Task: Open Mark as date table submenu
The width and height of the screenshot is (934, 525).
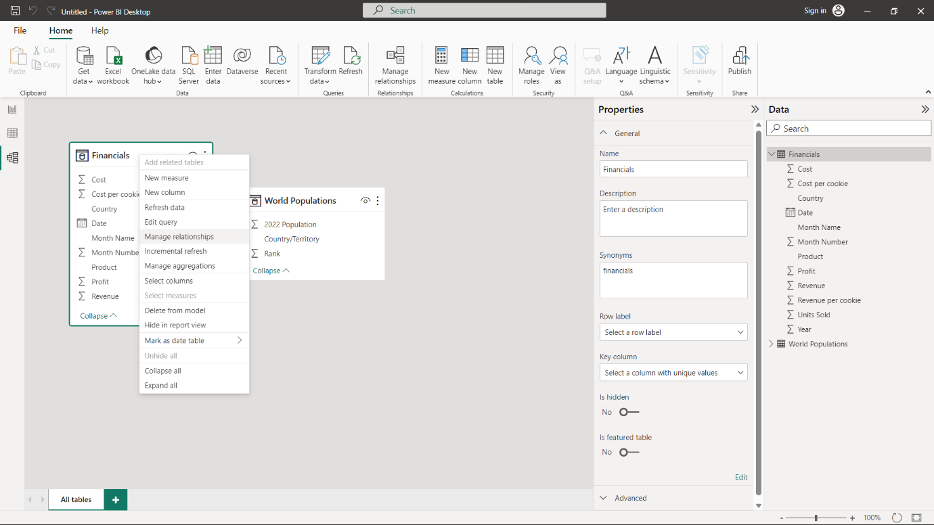Action: [x=194, y=340]
